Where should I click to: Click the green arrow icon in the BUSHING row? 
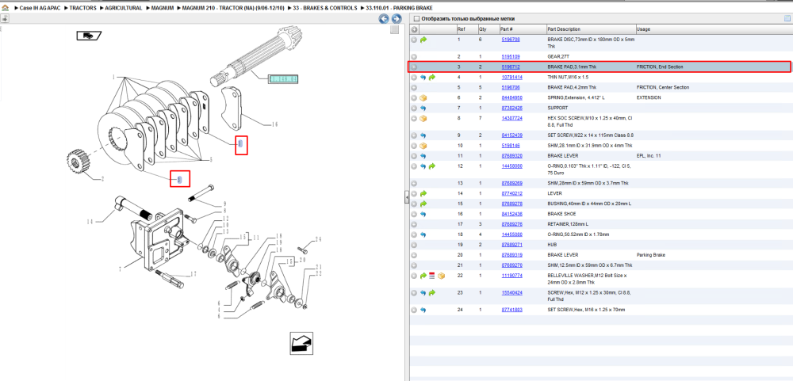(x=423, y=204)
